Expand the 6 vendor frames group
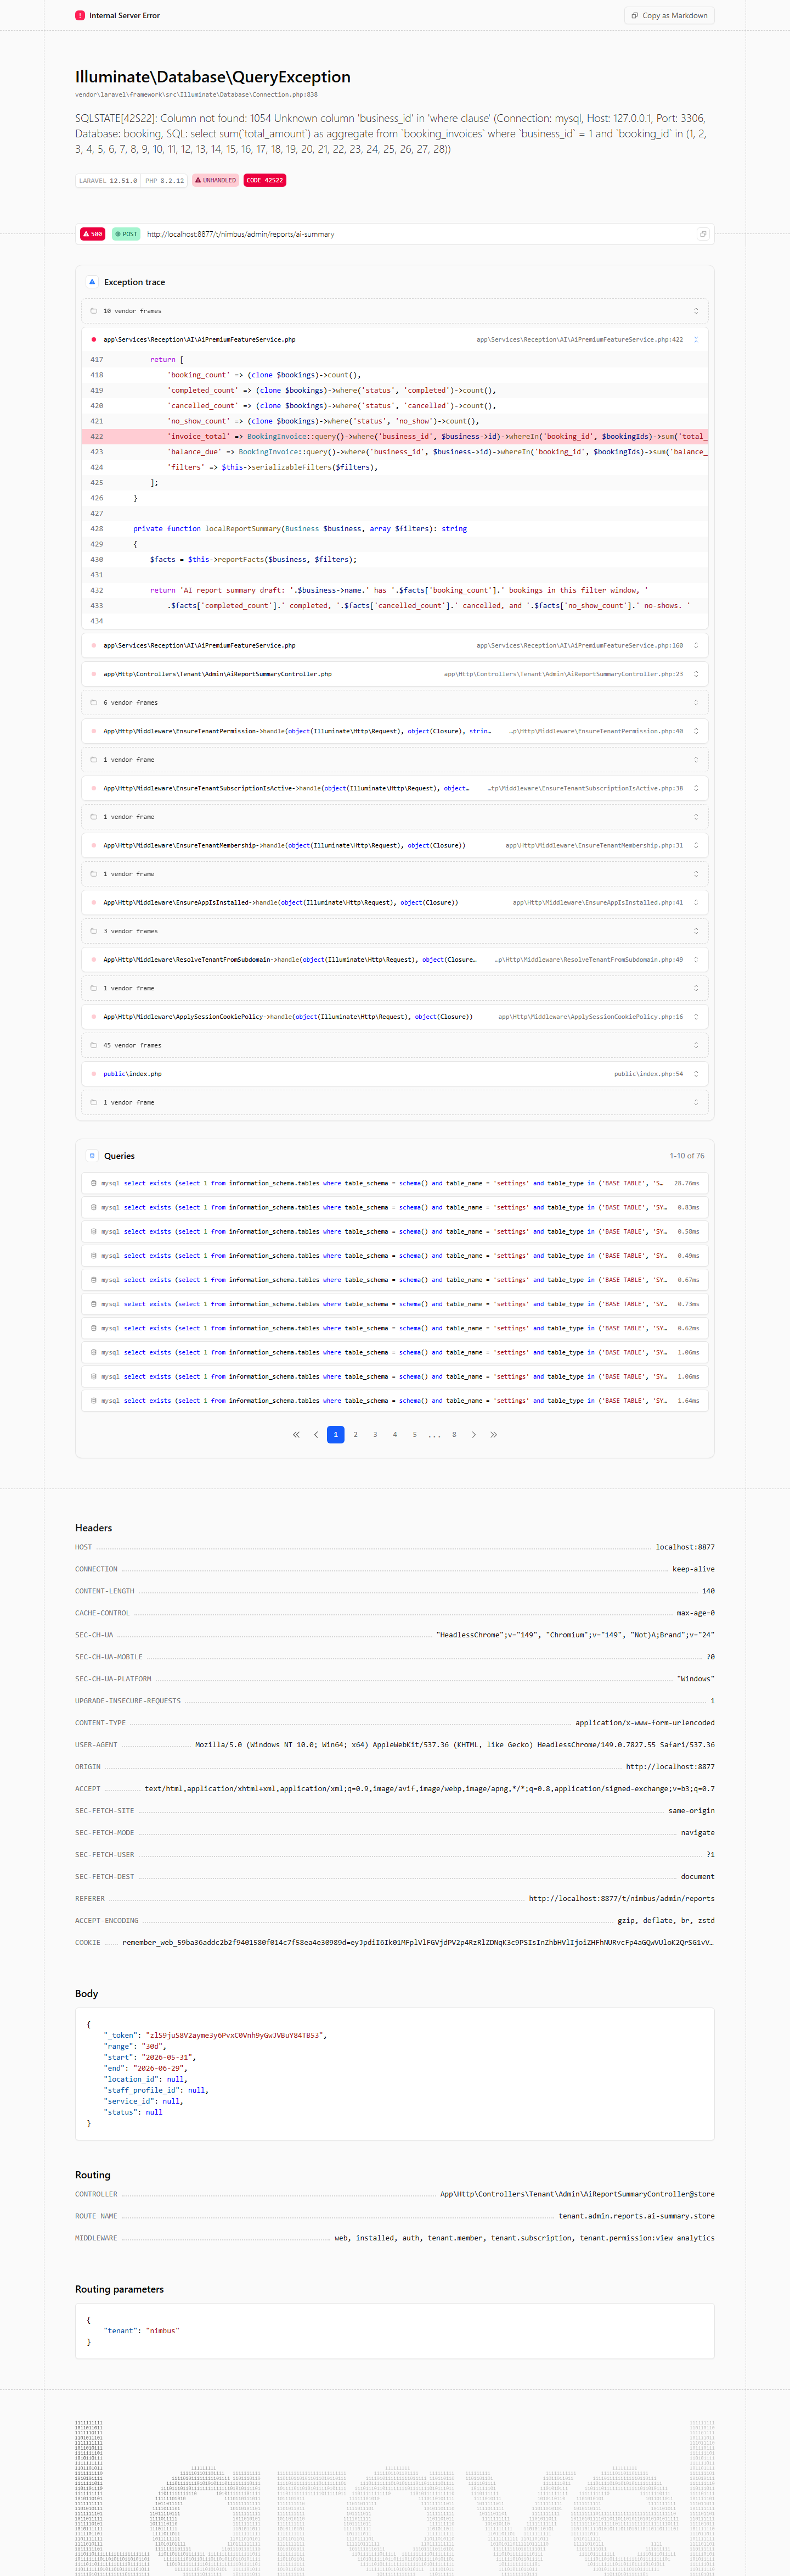The image size is (790, 2576). [696, 702]
